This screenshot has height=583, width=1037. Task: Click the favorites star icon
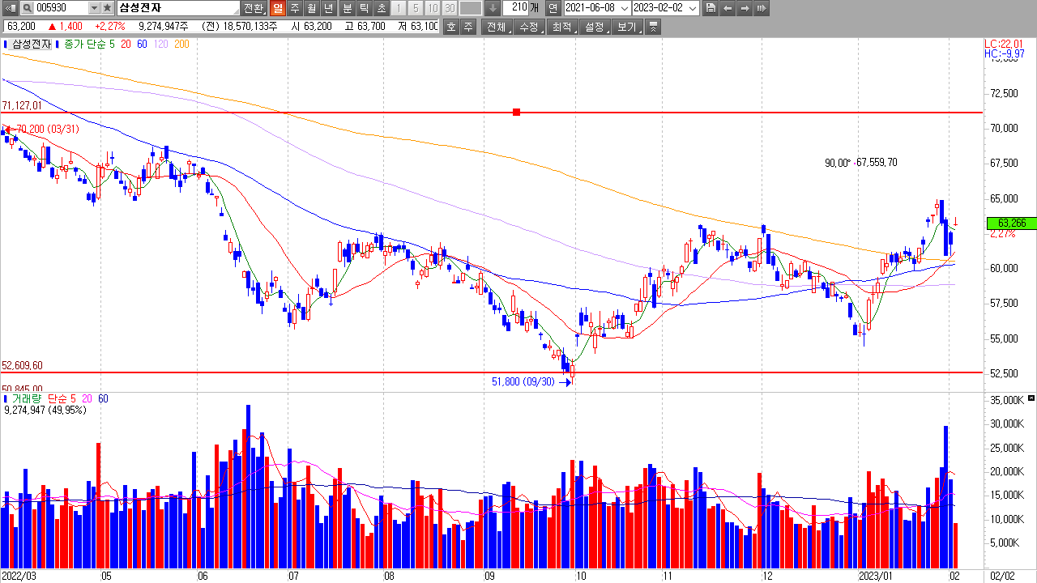107,8
